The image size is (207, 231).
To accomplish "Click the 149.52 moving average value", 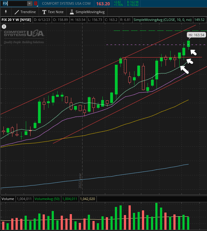I will pos(199,20).
